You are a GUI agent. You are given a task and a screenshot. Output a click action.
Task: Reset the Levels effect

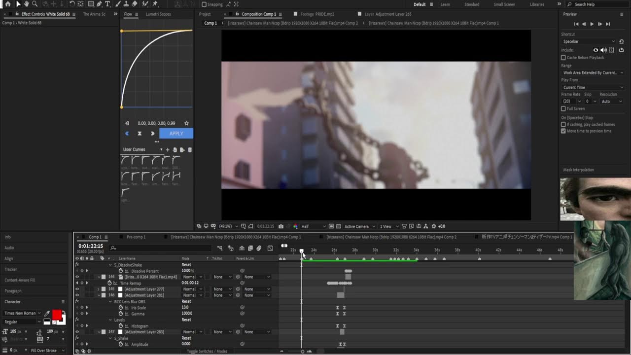tap(186, 319)
